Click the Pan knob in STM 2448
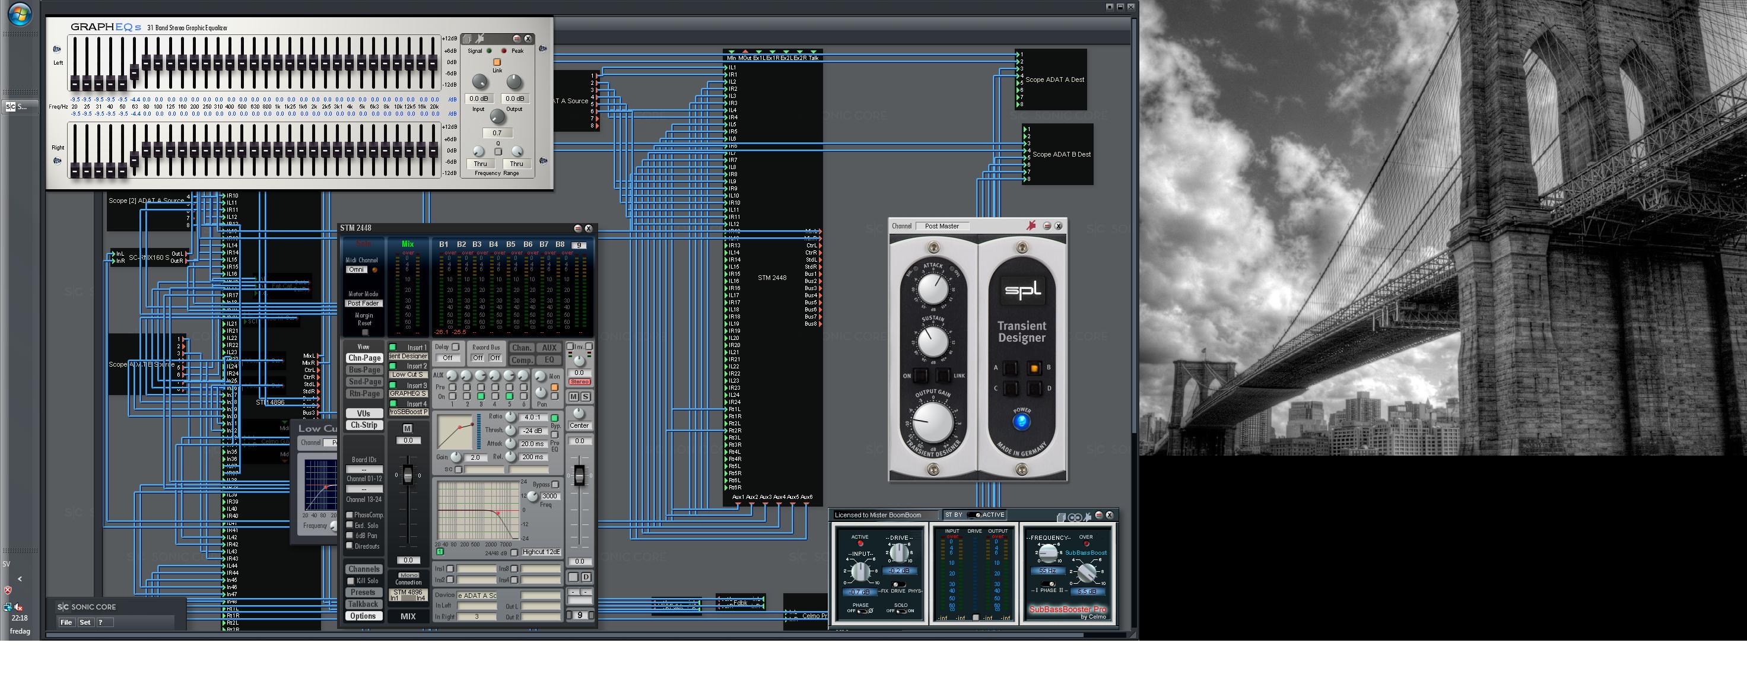Screen dimensions: 1747x700 [x=541, y=392]
